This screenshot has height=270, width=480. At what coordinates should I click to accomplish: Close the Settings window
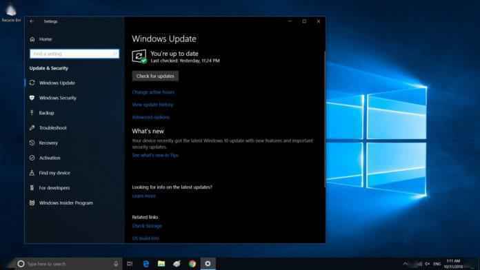pos(319,21)
